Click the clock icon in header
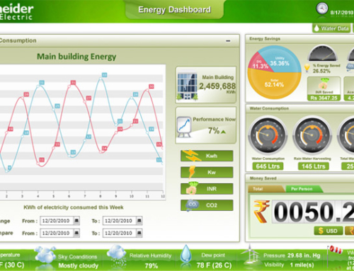Screen dimensions: 354x271 pyautogui.click(x=322, y=8)
